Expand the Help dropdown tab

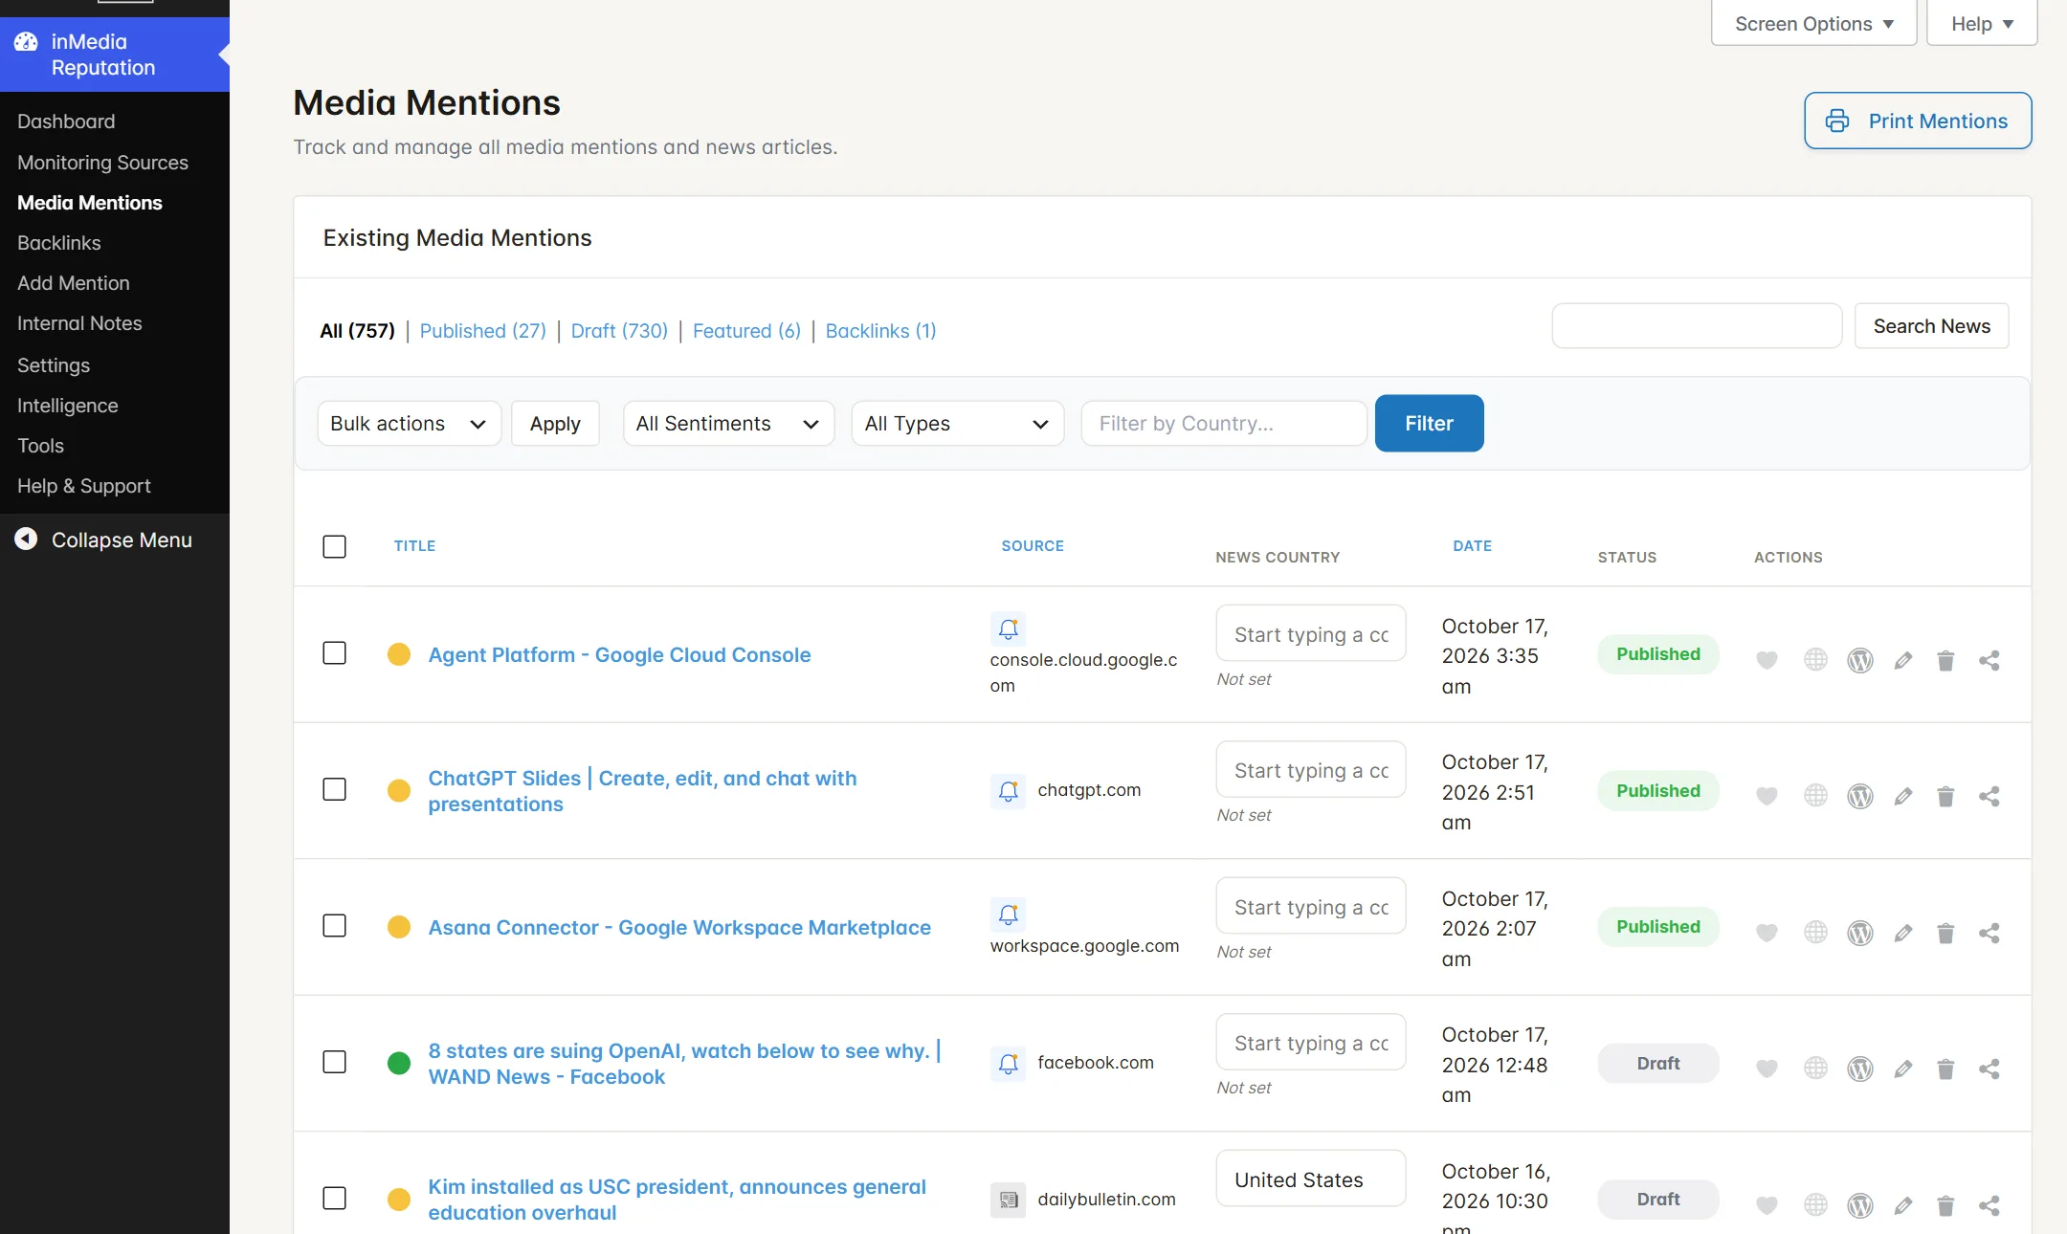pyautogui.click(x=1982, y=23)
